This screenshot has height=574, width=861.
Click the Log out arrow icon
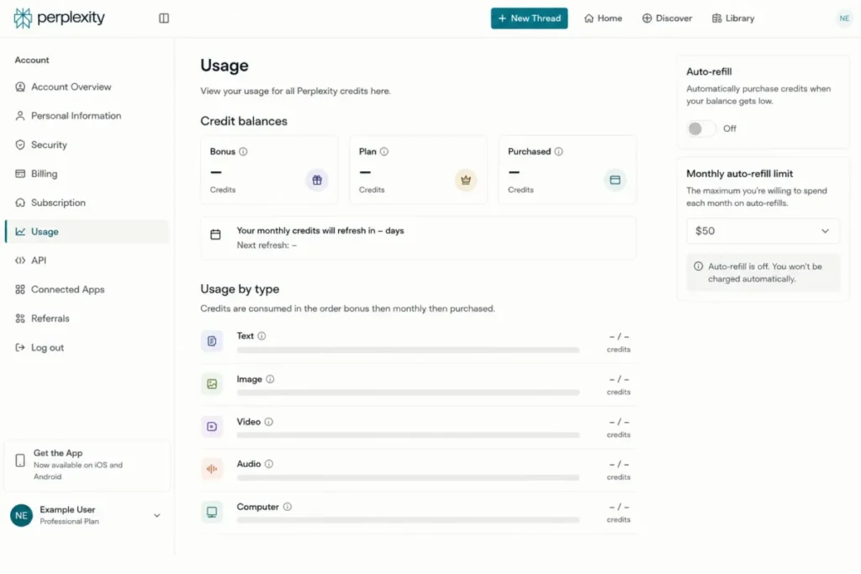click(20, 347)
